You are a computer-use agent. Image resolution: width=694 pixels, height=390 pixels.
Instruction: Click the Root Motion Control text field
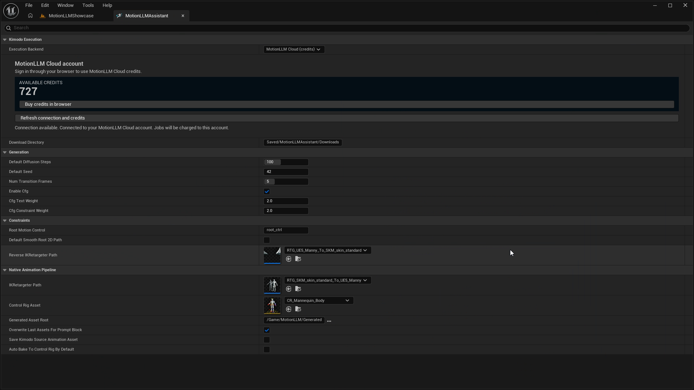point(286,230)
